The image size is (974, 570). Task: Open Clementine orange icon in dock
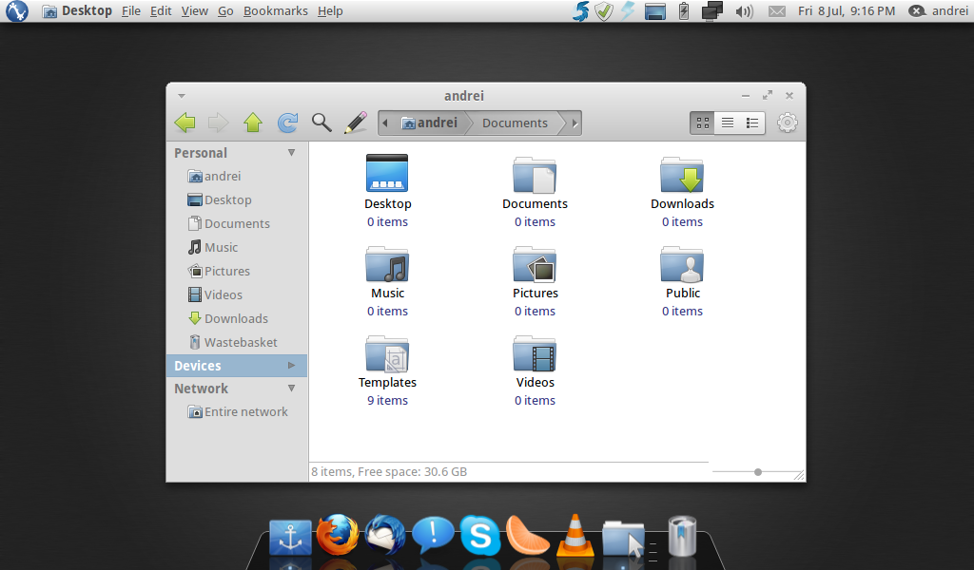tap(527, 535)
